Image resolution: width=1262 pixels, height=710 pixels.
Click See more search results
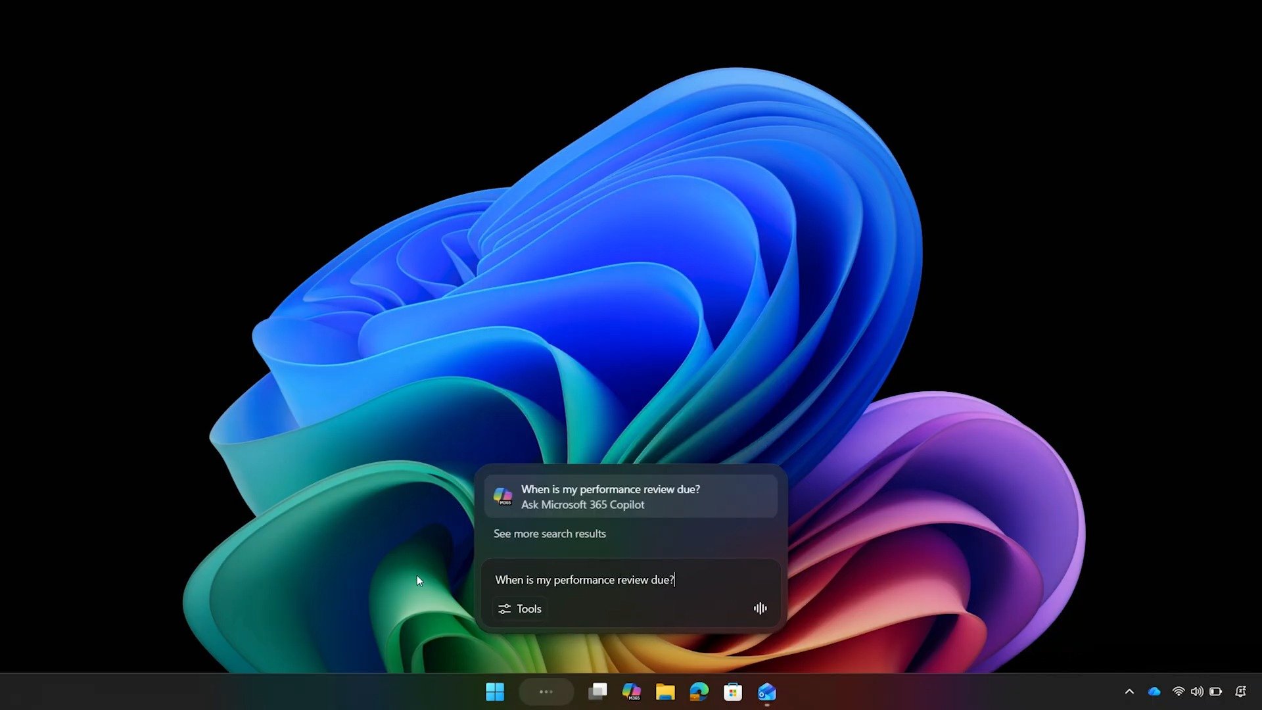click(549, 534)
